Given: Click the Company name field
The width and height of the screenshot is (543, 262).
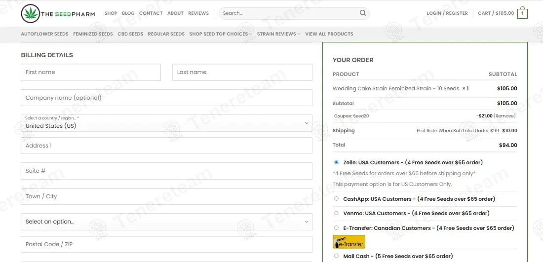Looking at the screenshot, I should click(x=166, y=98).
